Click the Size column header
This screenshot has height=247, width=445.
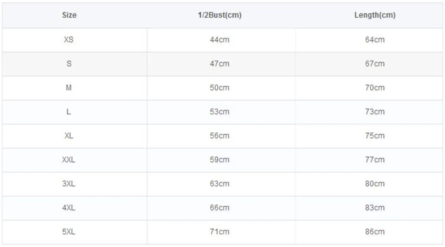pos(69,16)
